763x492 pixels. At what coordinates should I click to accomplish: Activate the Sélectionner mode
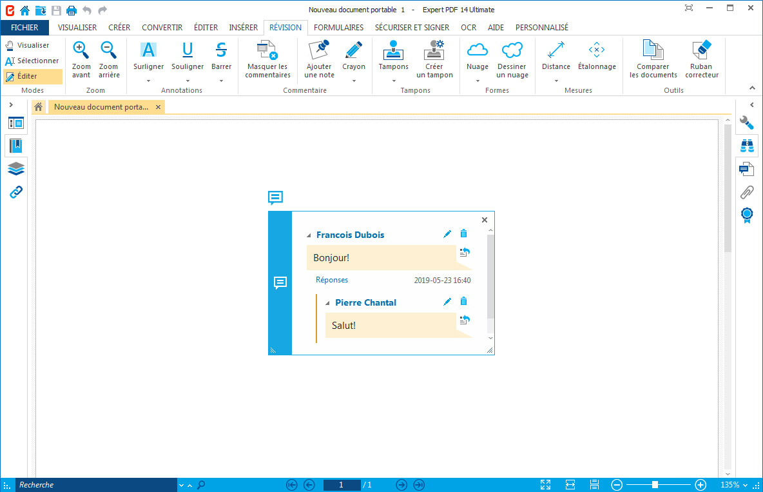(32, 61)
